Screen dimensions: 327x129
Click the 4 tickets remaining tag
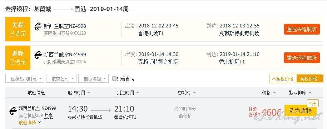313,103
